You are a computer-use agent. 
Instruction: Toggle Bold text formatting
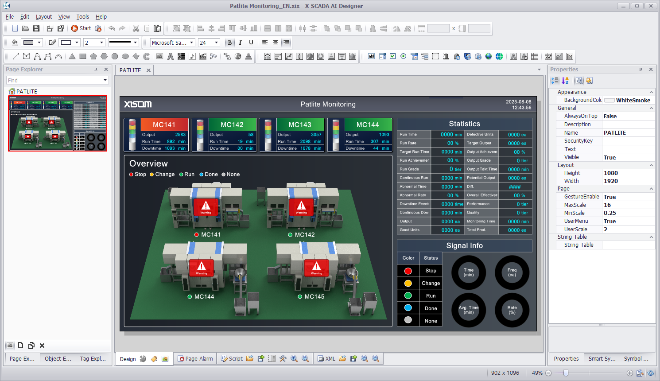pos(229,43)
